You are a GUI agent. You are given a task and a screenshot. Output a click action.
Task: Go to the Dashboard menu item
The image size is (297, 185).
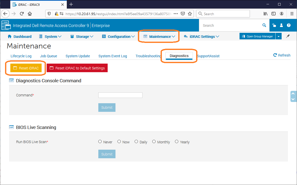pyautogui.click(x=19, y=37)
